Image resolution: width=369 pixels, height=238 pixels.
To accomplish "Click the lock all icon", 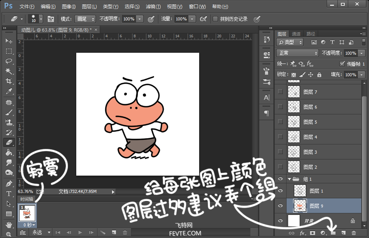I will pyautogui.click(x=319, y=75).
